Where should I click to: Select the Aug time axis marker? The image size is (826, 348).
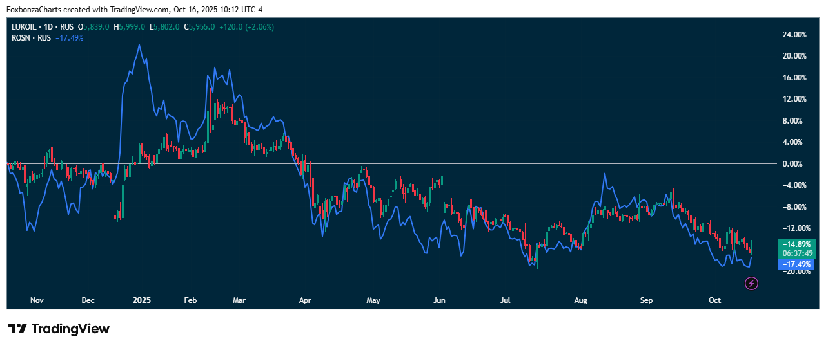581,300
